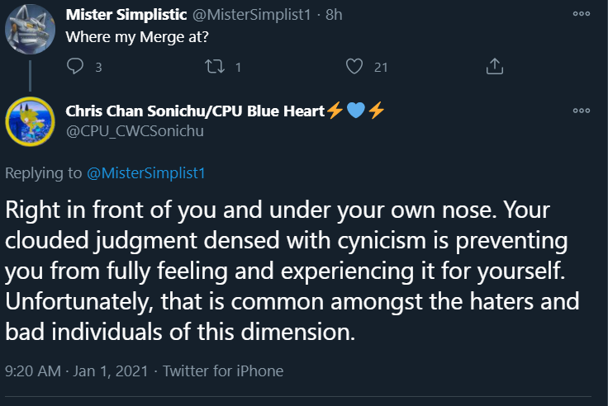Click the Twitter for iPhone source link

click(223, 371)
